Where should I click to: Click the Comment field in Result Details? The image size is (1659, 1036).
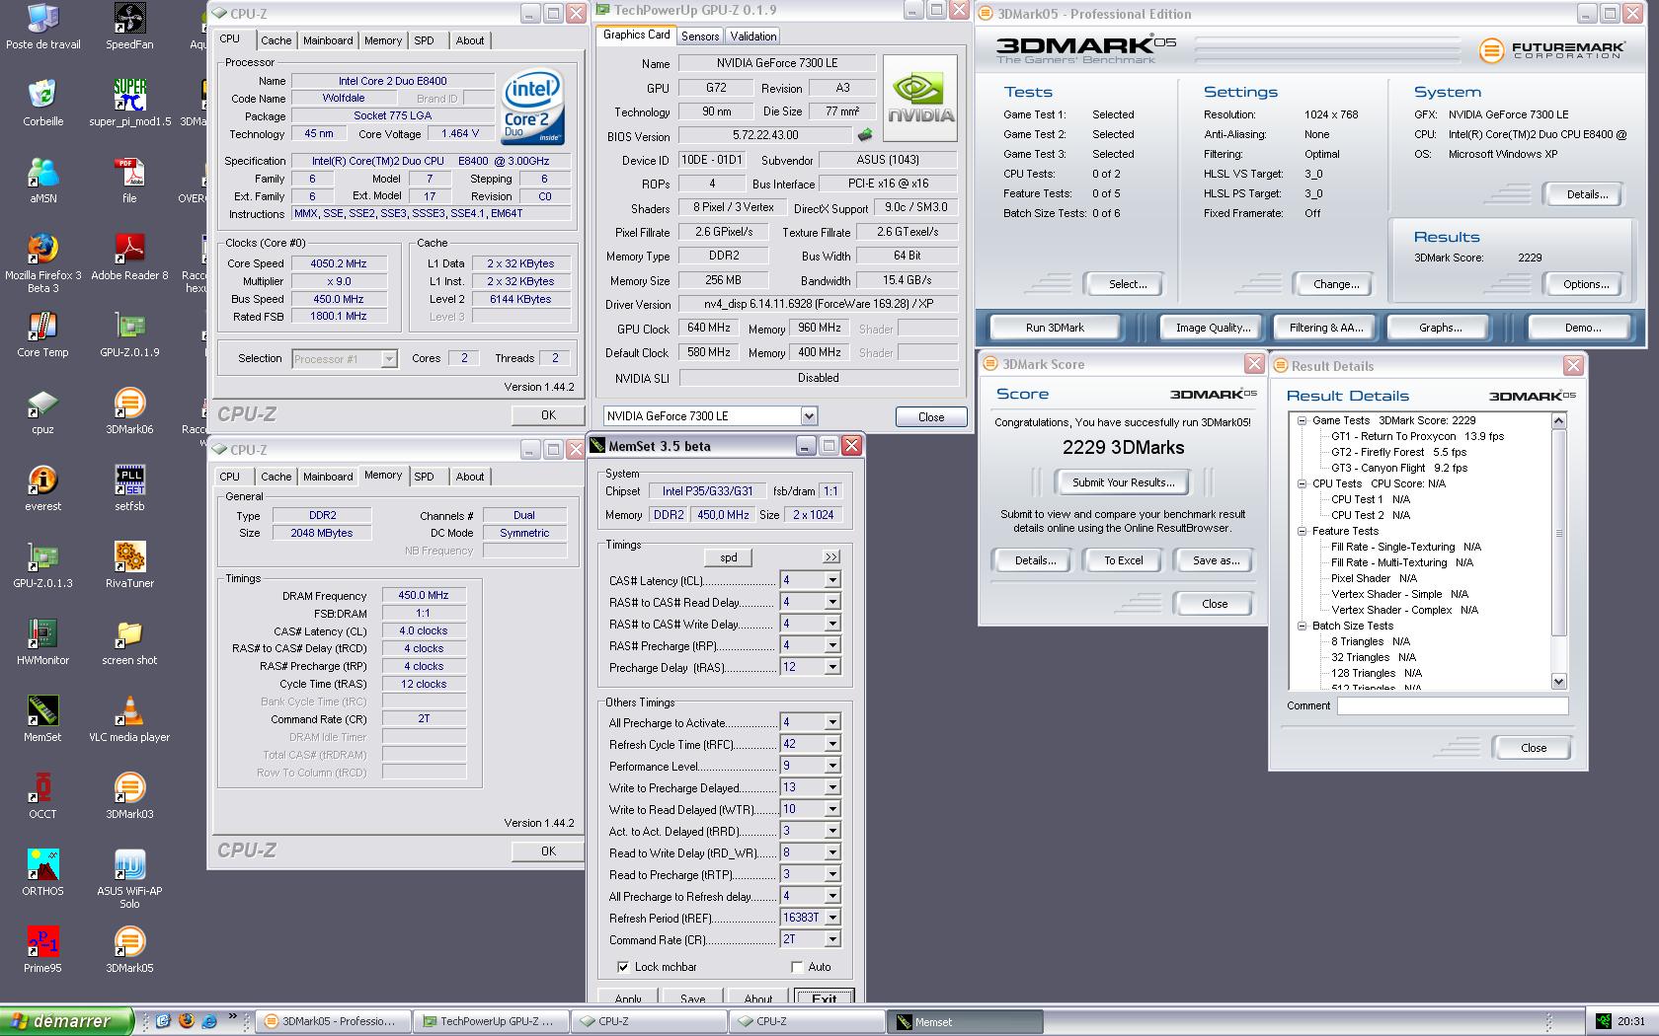(1452, 705)
